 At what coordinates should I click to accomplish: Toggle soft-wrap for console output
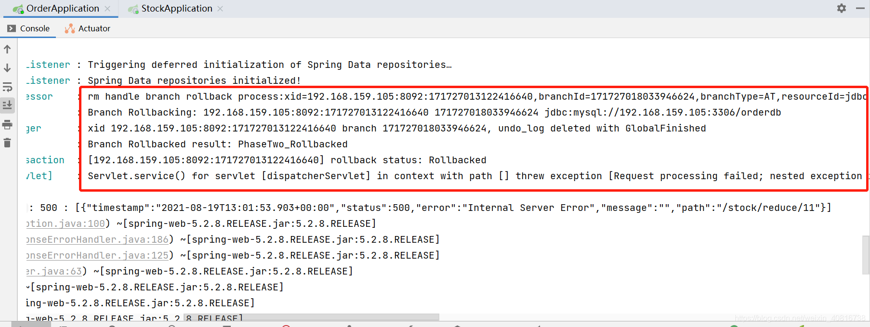click(x=7, y=87)
